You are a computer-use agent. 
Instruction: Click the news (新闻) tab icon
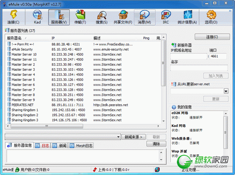point(54,145)
